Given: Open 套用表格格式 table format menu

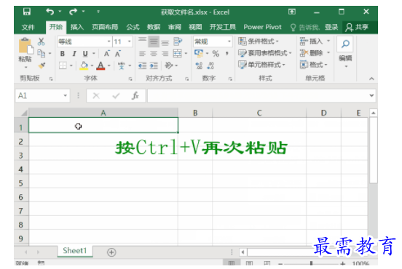Looking at the screenshot, I should 265,53.
